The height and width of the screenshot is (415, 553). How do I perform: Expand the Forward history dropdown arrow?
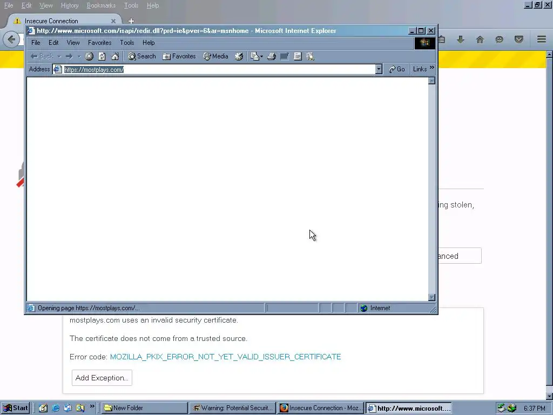click(79, 56)
